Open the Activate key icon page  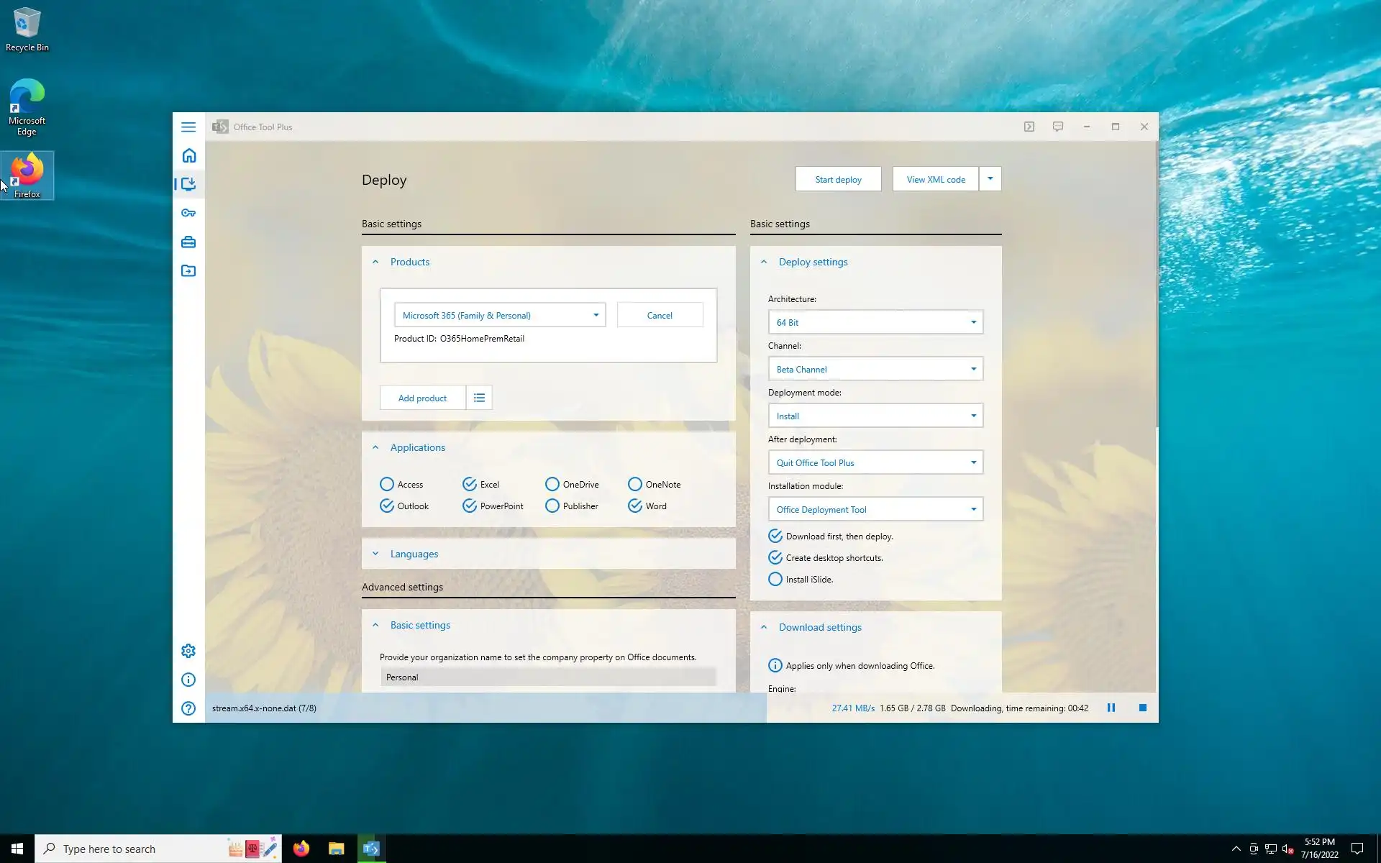point(188,213)
